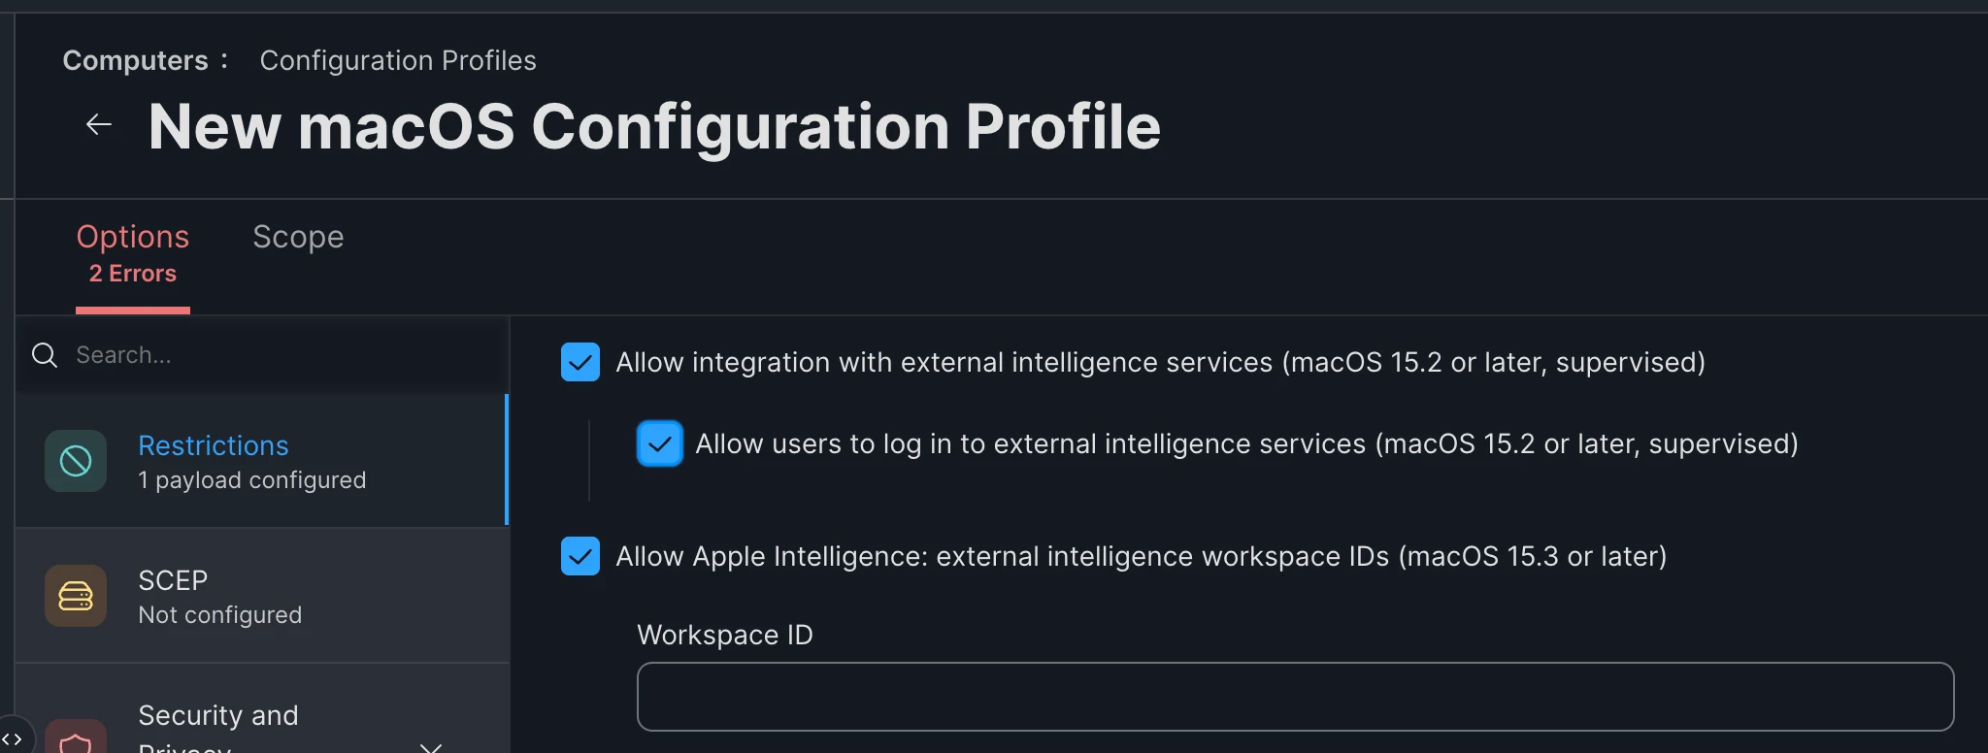
Task: Click the New macOS Configuration Profile title
Action: [x=654, y=126]
